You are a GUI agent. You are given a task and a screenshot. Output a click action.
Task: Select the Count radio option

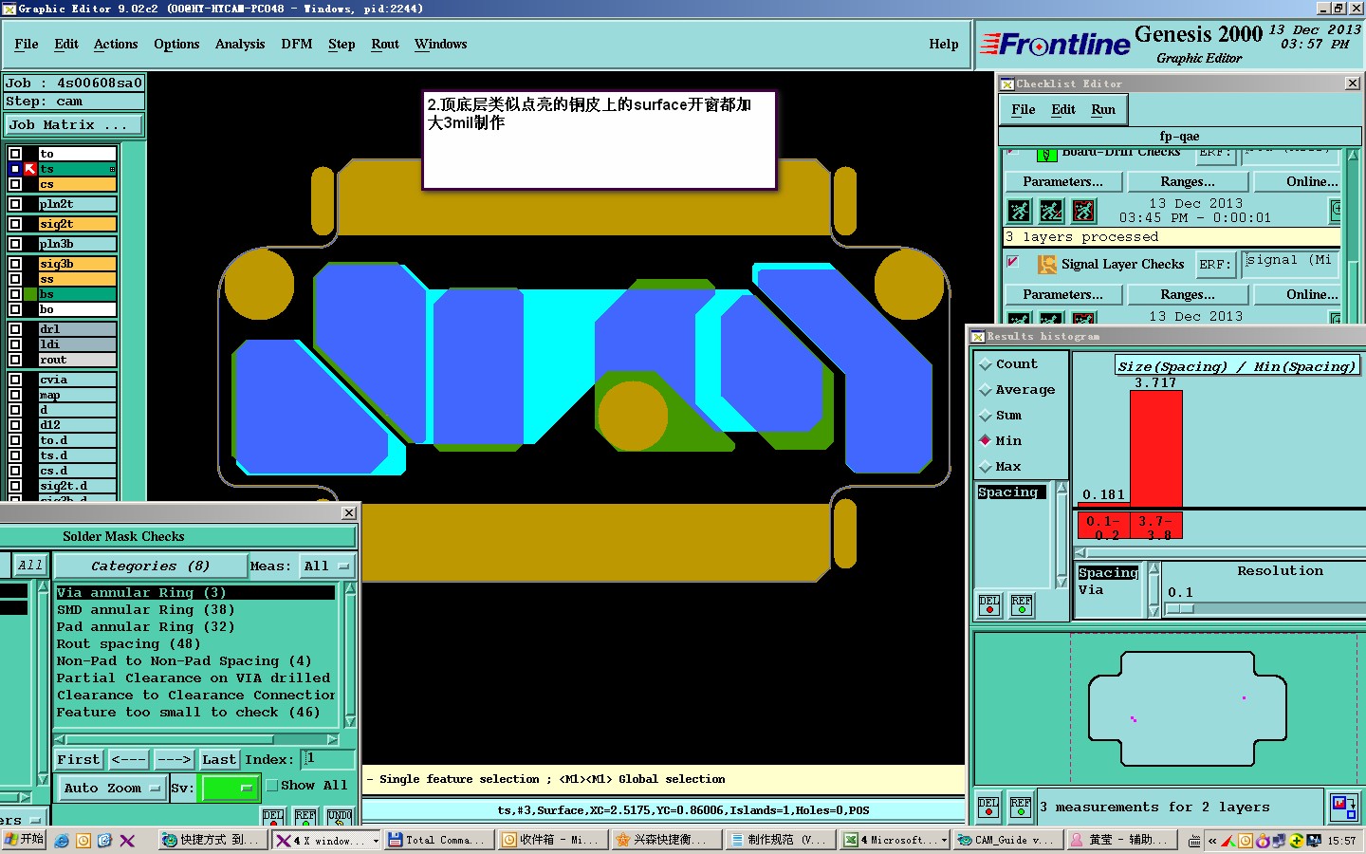pos(986,364)
